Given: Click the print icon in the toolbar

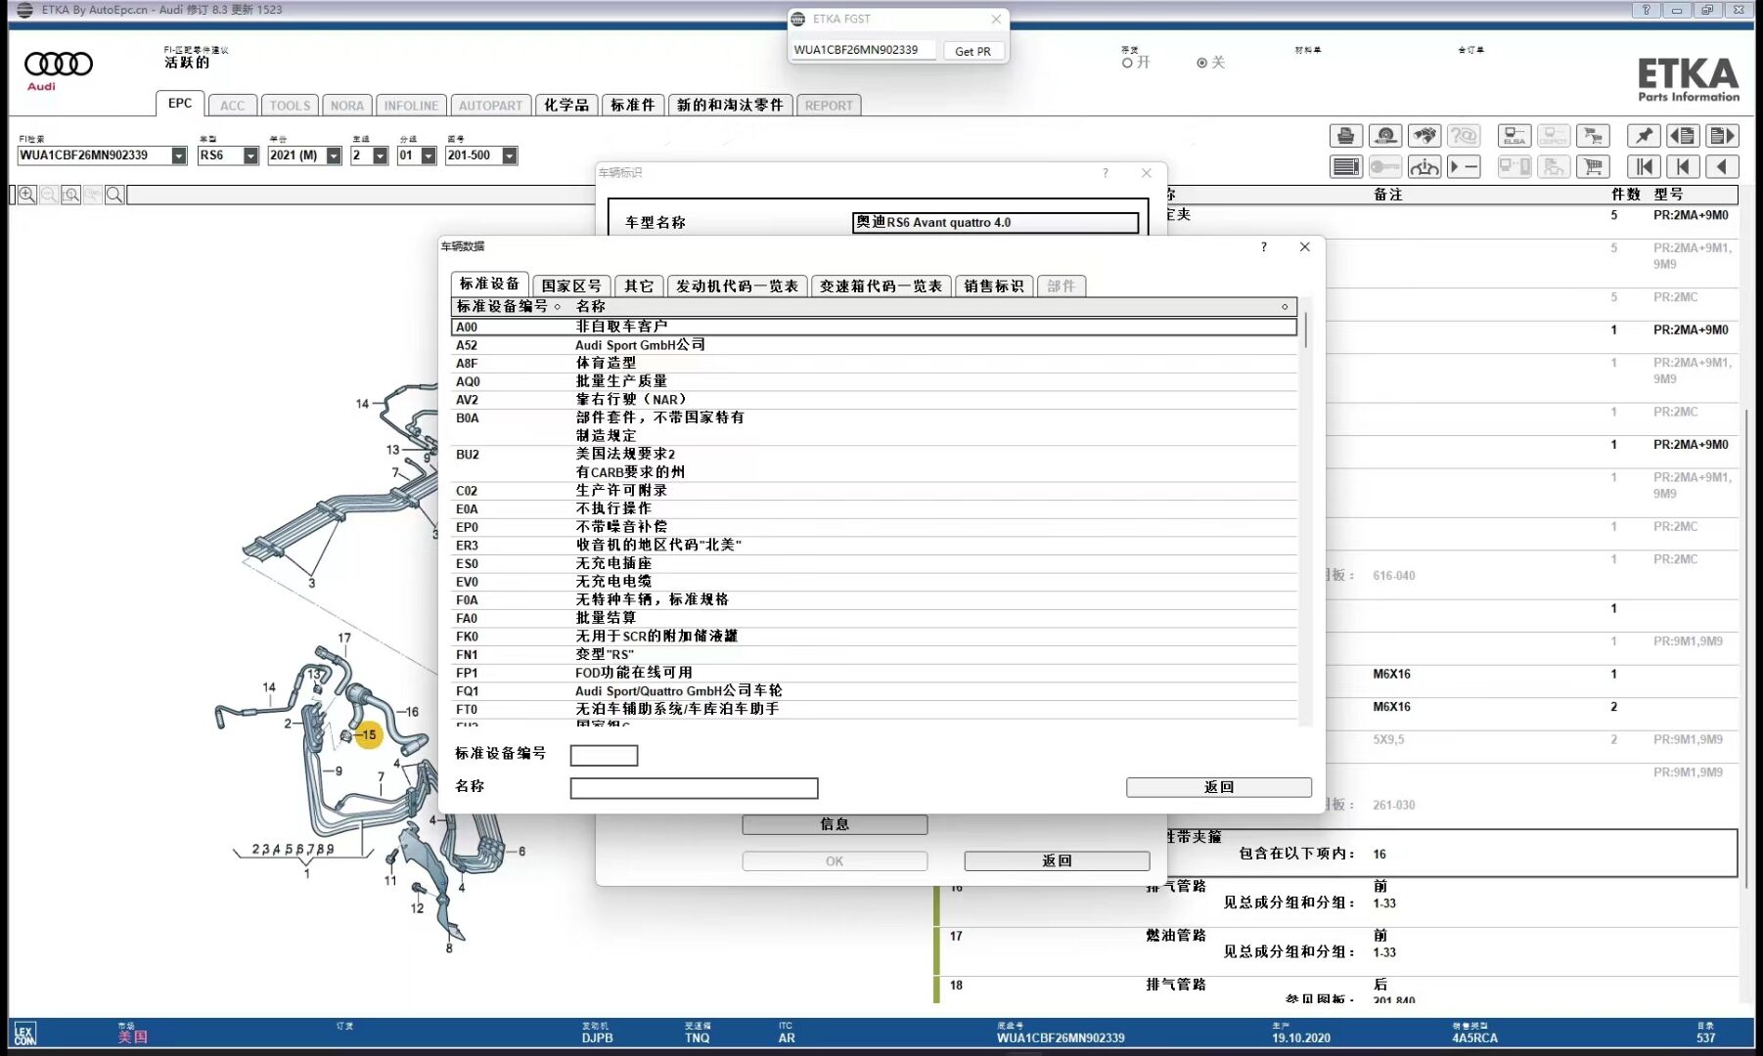Looking at the screenshot, I should tap(1346, 136).
